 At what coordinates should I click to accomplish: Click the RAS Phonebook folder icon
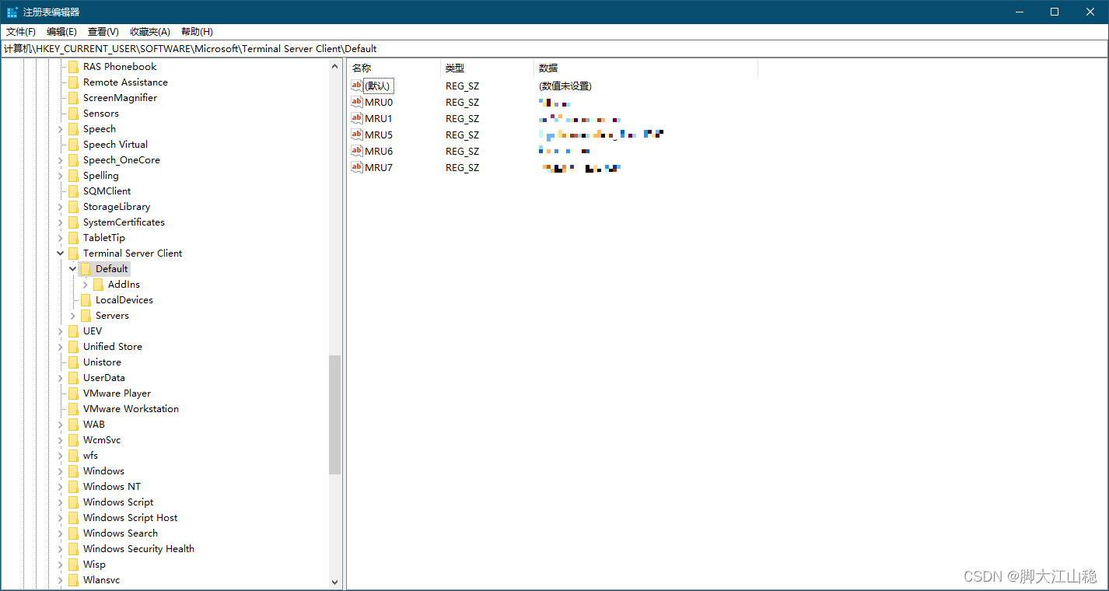pyautogui.click(x=73, y=67)
